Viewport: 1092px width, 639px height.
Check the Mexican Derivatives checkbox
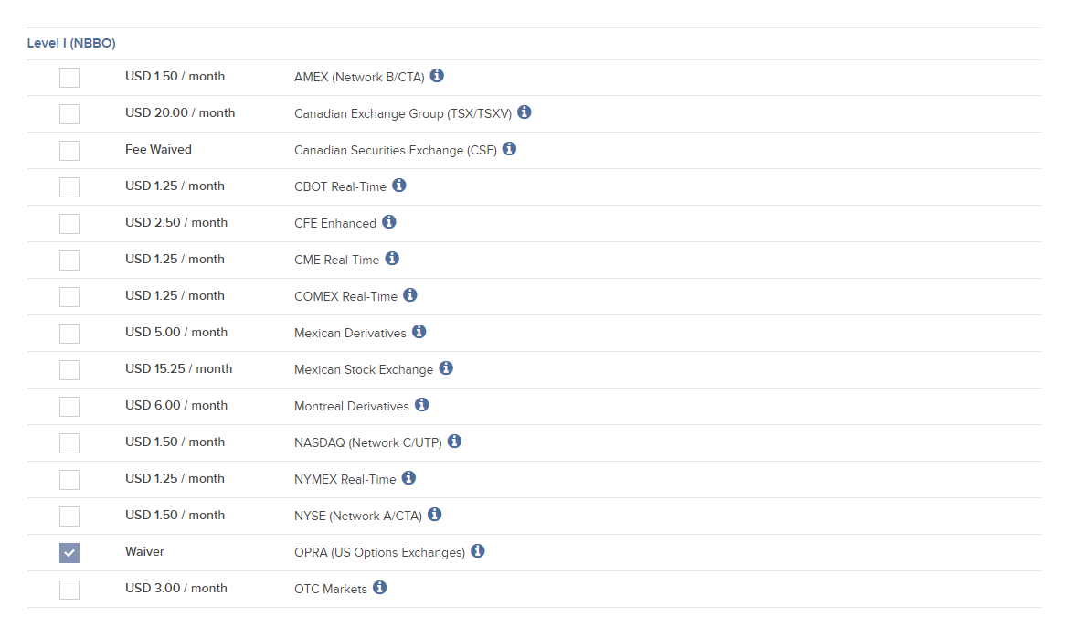coord(69,333)
